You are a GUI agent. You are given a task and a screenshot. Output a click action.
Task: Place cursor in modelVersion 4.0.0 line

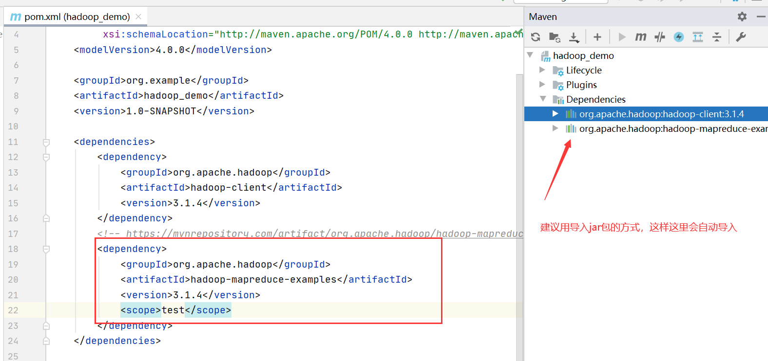[173, 50]
